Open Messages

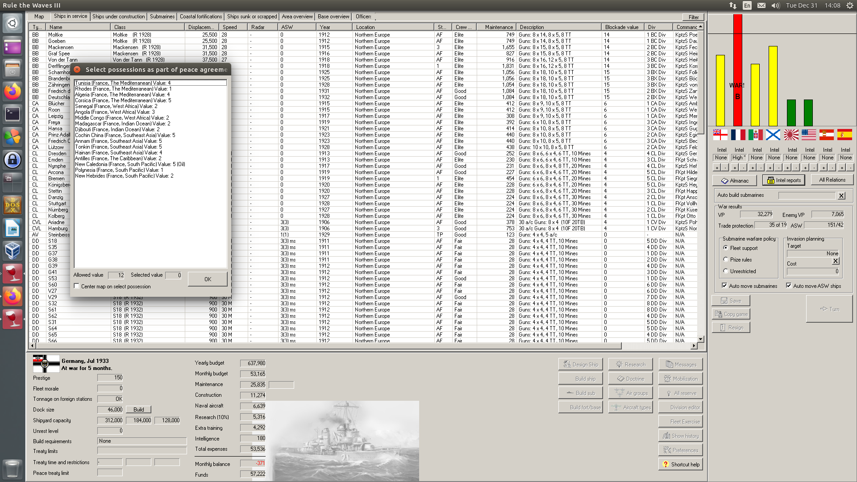[x=680, y=364]
